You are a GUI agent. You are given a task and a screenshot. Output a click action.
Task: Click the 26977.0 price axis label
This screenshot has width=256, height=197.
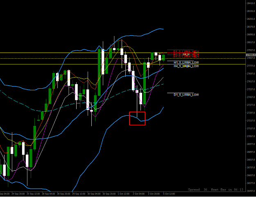(x=251, y=144)
